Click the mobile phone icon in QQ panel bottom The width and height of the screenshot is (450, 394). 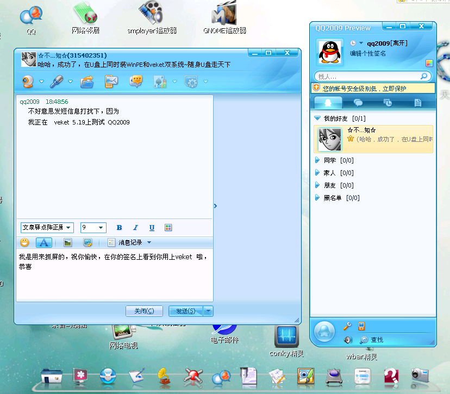coord(361,326)
